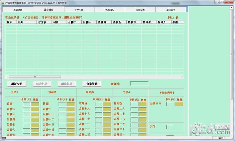Click the unit price field for 品种二
235x141 pixels.
(27, 109)
